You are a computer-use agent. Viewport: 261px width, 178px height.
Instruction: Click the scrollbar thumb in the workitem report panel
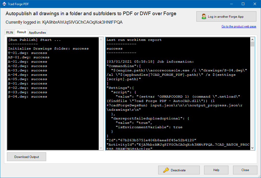[252, 44]
